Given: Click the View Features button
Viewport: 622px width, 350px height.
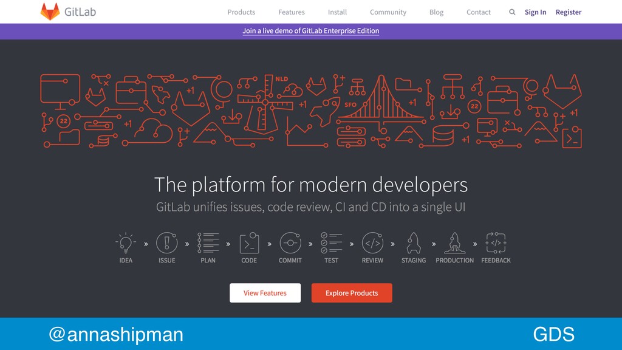Looking at the screenshot, I should click(x=265, y=293).
